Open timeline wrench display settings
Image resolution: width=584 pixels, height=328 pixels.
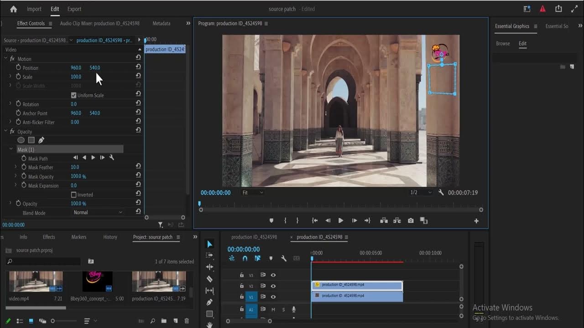(284, 258)
